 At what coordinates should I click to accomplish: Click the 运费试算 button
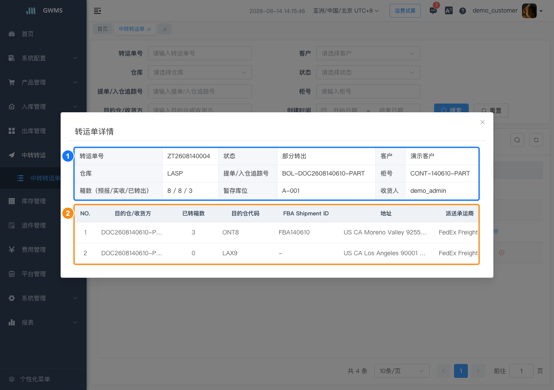pos(405,11)
